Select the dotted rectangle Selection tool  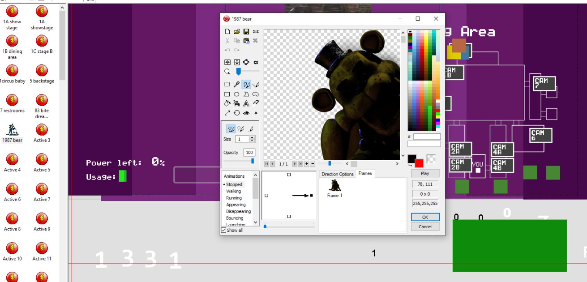[227, 84]
